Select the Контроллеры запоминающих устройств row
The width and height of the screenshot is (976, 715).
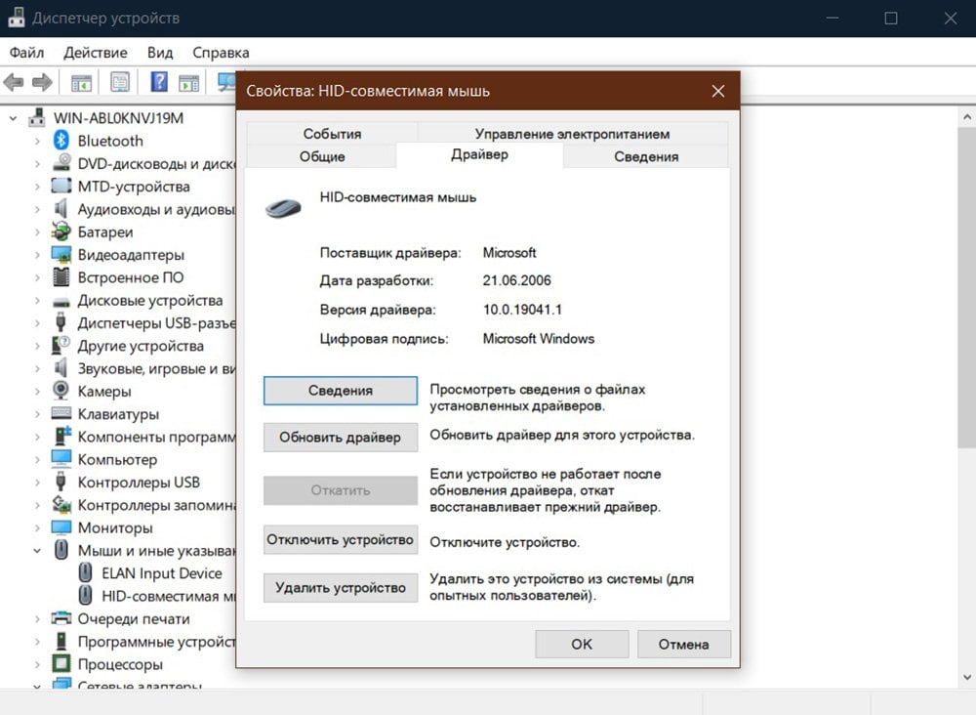pyautogui.click(x=144, y=505)
